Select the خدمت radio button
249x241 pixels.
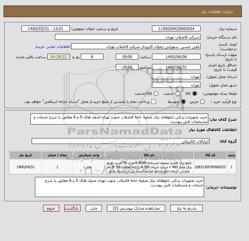click(x=178, y=93)
